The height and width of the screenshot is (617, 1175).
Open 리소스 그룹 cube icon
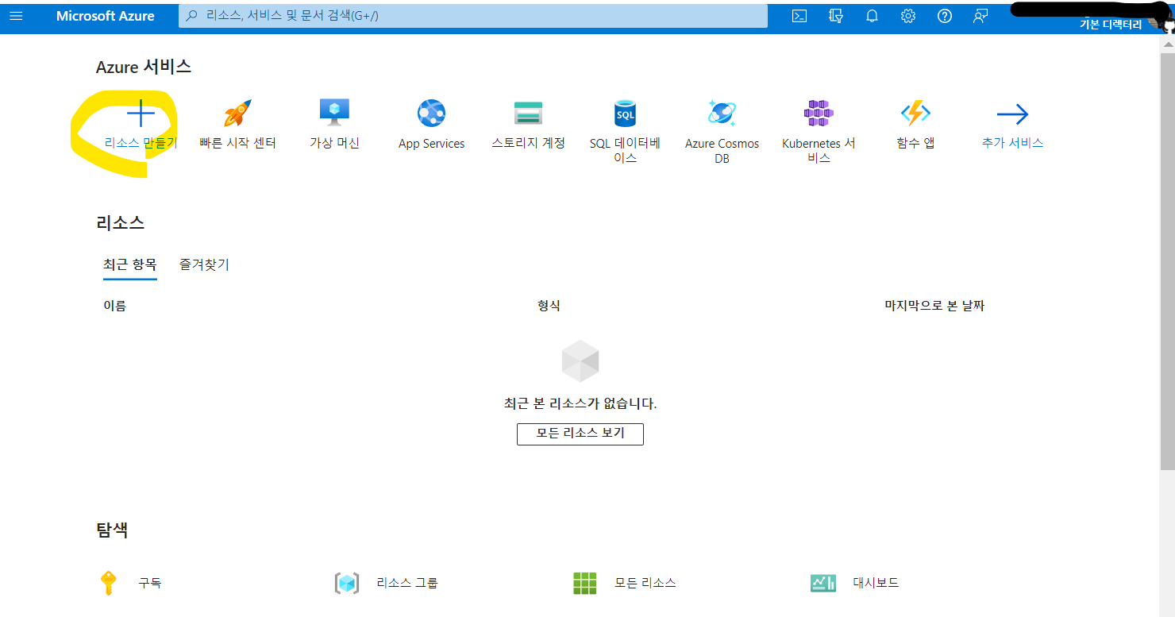coord(347,583)
